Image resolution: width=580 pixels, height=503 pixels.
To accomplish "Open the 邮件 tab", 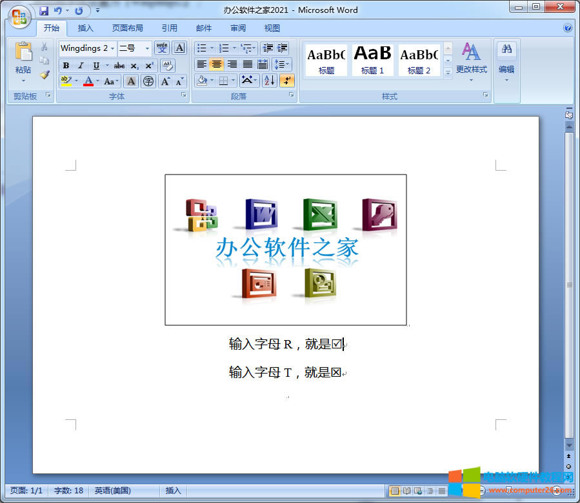I will 204,28.
